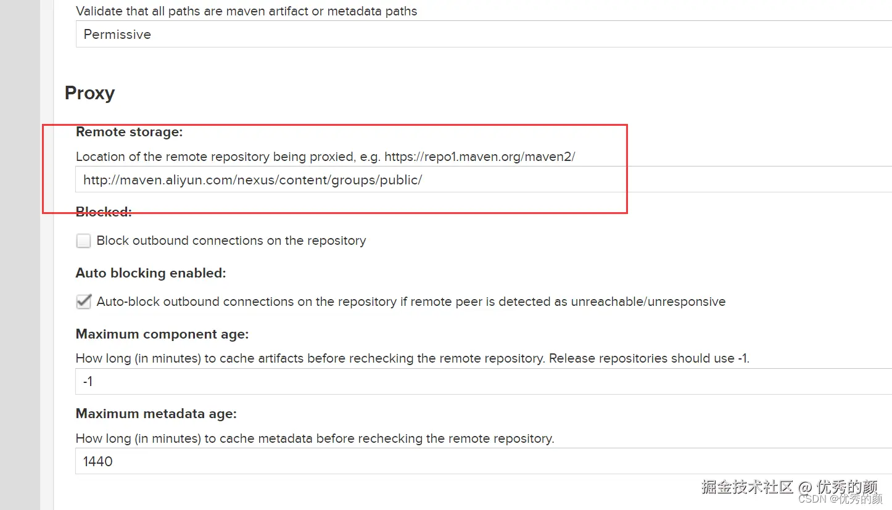The height and width of the screenshot is (510, 892).
Task: Open the Permissive layout policy dropdown
Action: (x=481, y=35)
